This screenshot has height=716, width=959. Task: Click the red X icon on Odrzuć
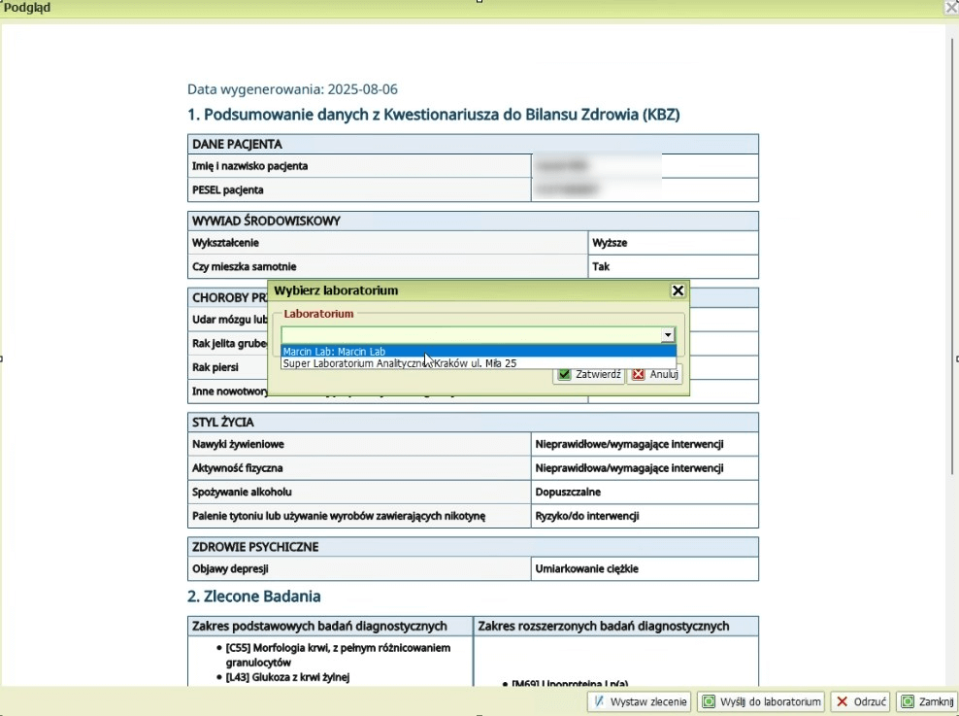[x=843, y=701]
